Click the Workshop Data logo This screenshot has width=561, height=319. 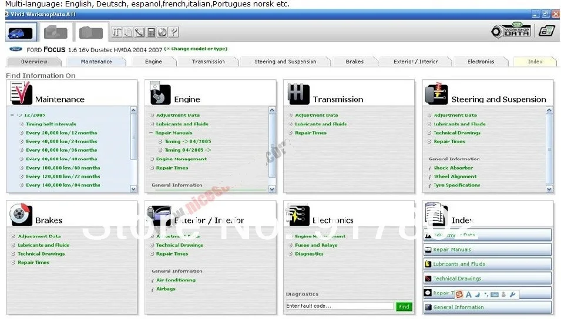coord(511,30)
